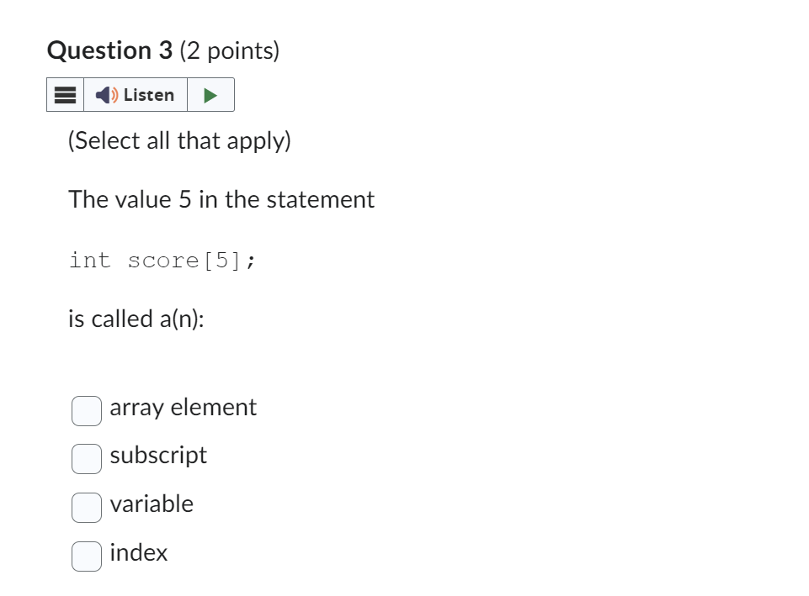This screenshot has height=596, width=809.
Task: Click the speaker icon beside Listen
Action: pyautogui.click(x=104, y=94)
